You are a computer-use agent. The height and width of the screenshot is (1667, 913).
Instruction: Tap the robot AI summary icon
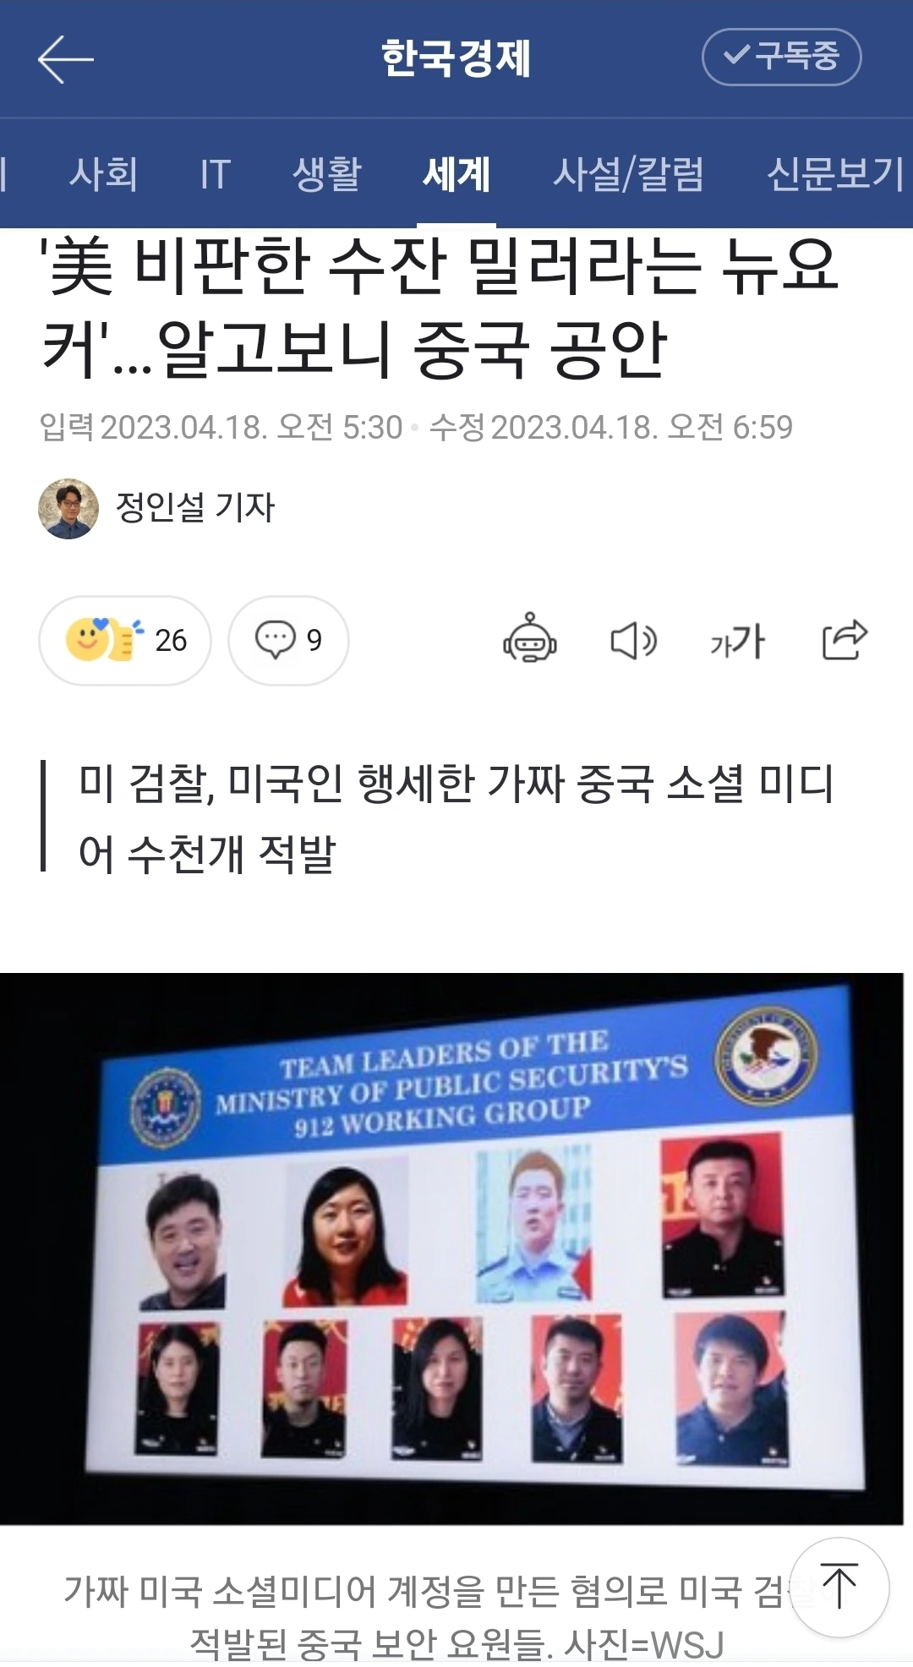point(530,639)
